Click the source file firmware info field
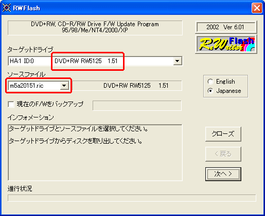This screenshot has width=265, height=216. [127, 86]
